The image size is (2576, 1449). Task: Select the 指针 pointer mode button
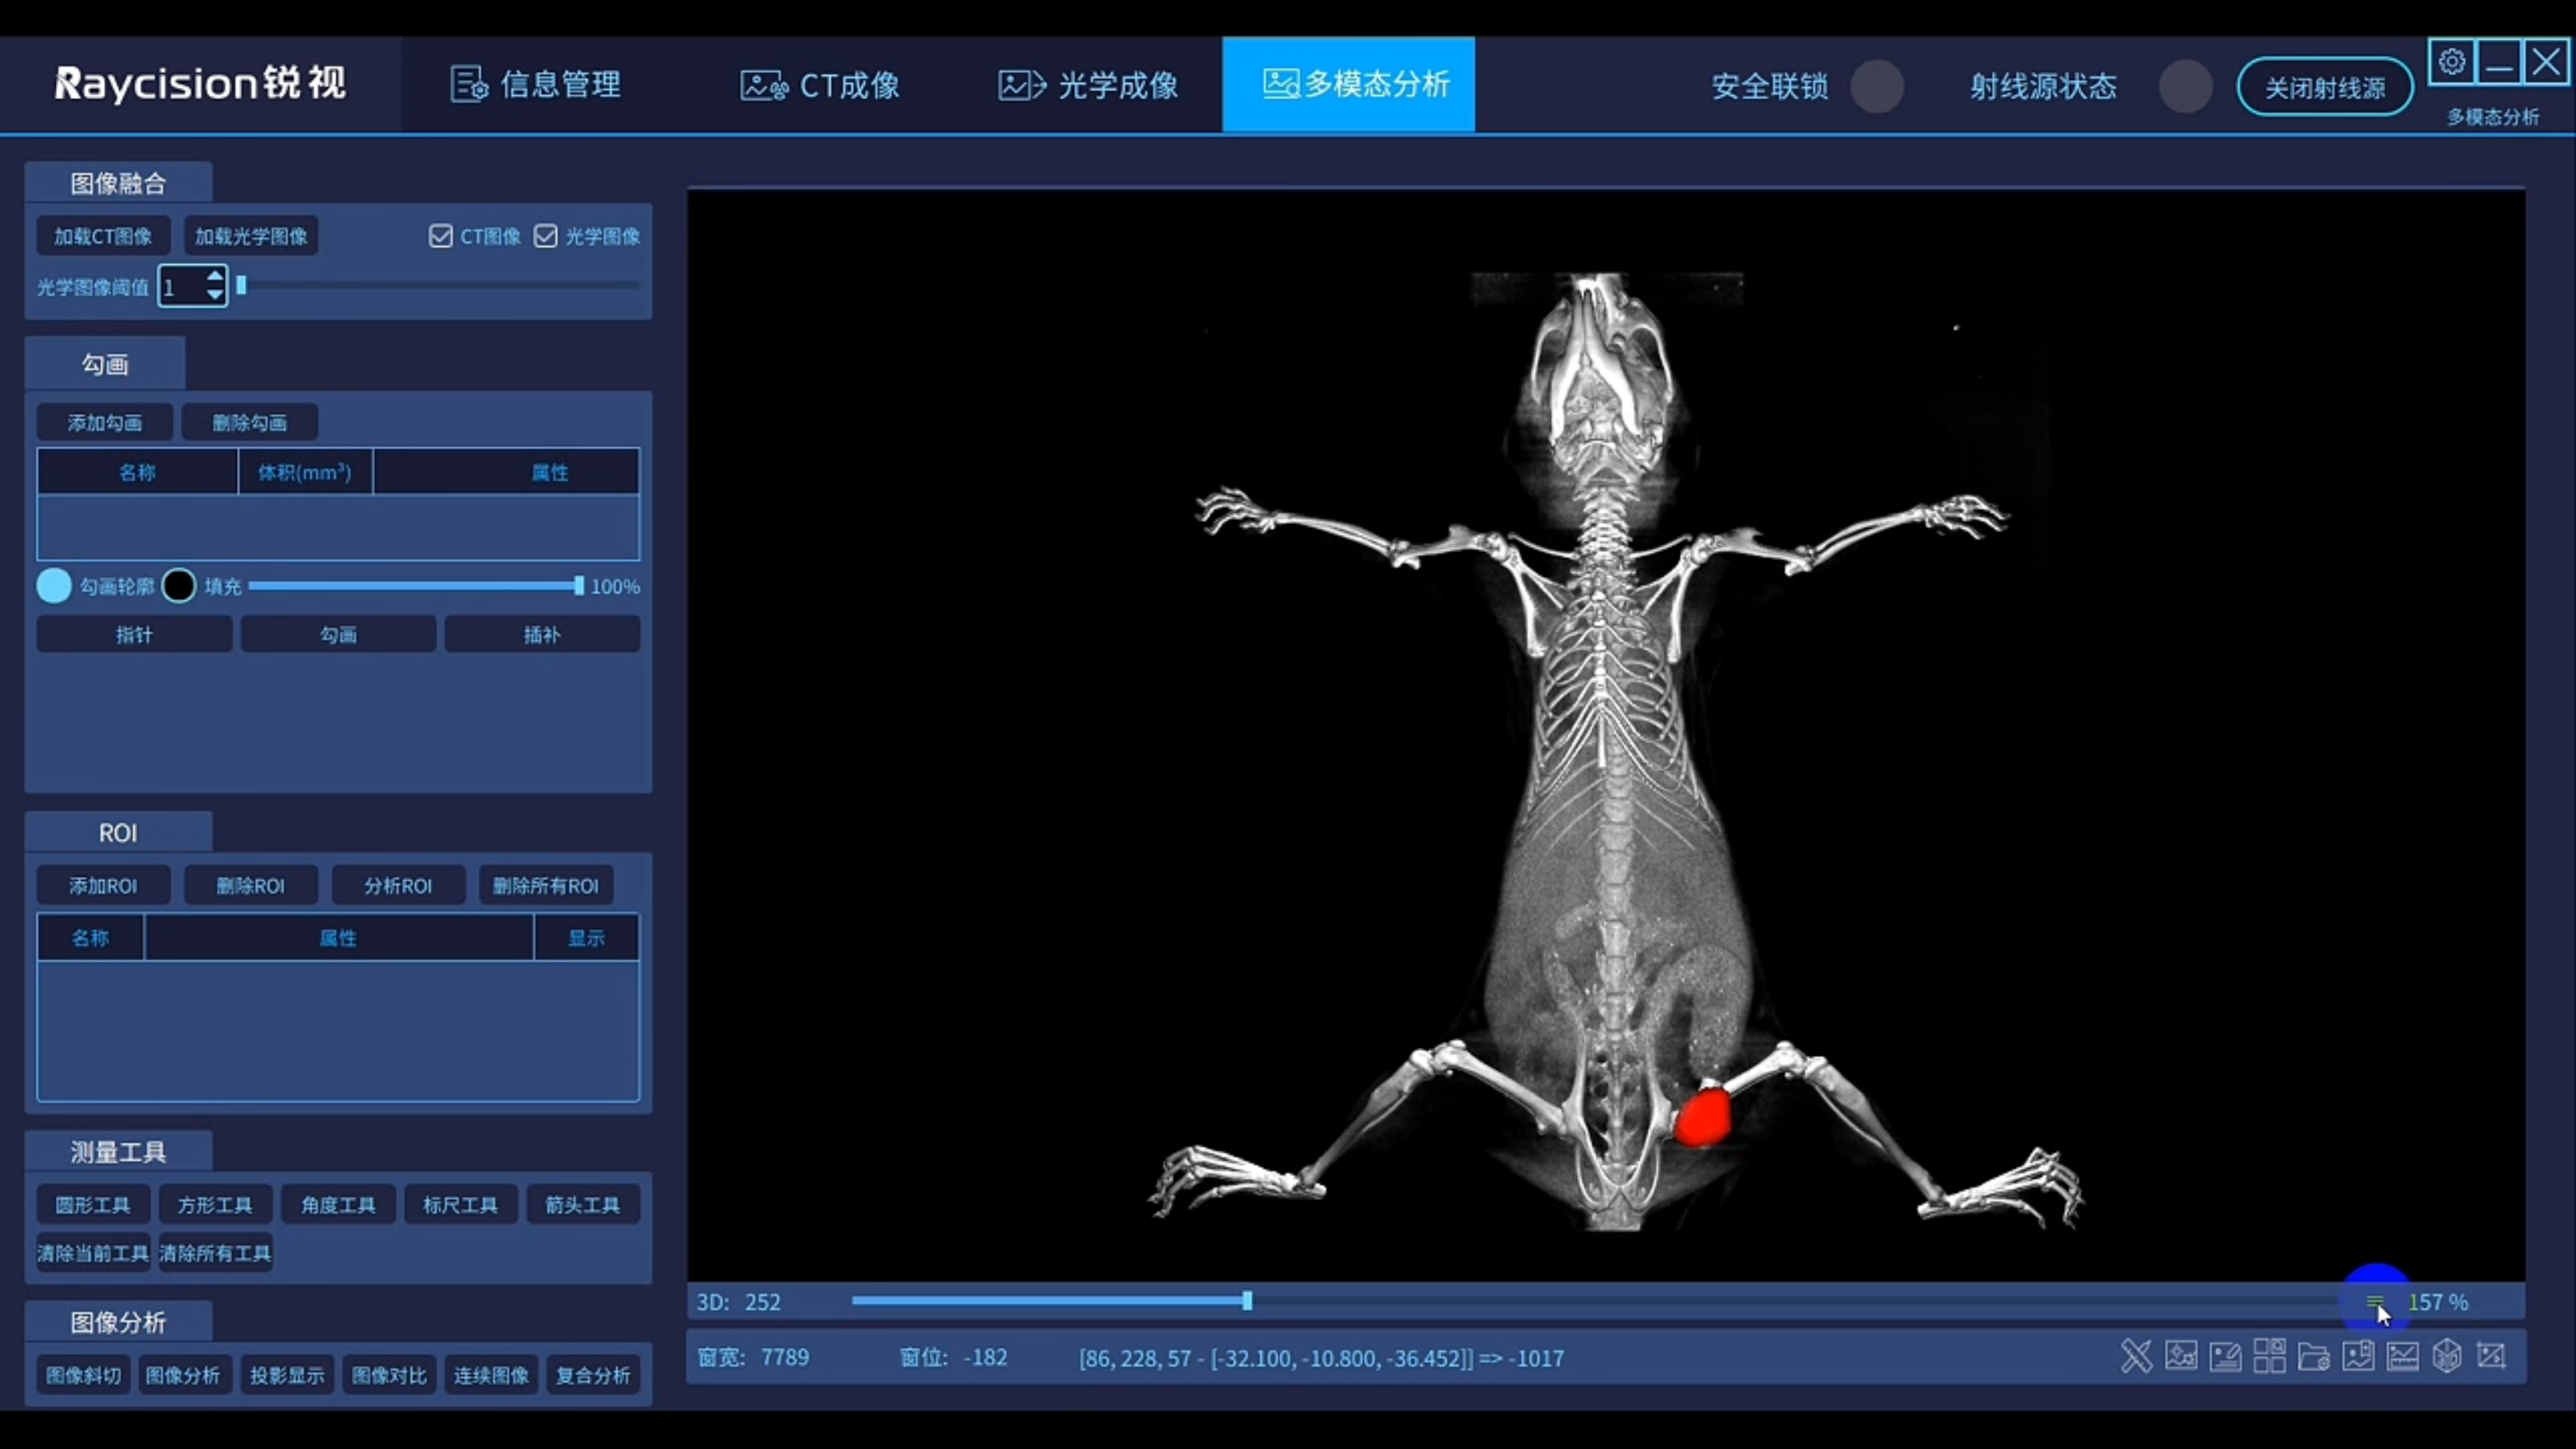[134, 634]
